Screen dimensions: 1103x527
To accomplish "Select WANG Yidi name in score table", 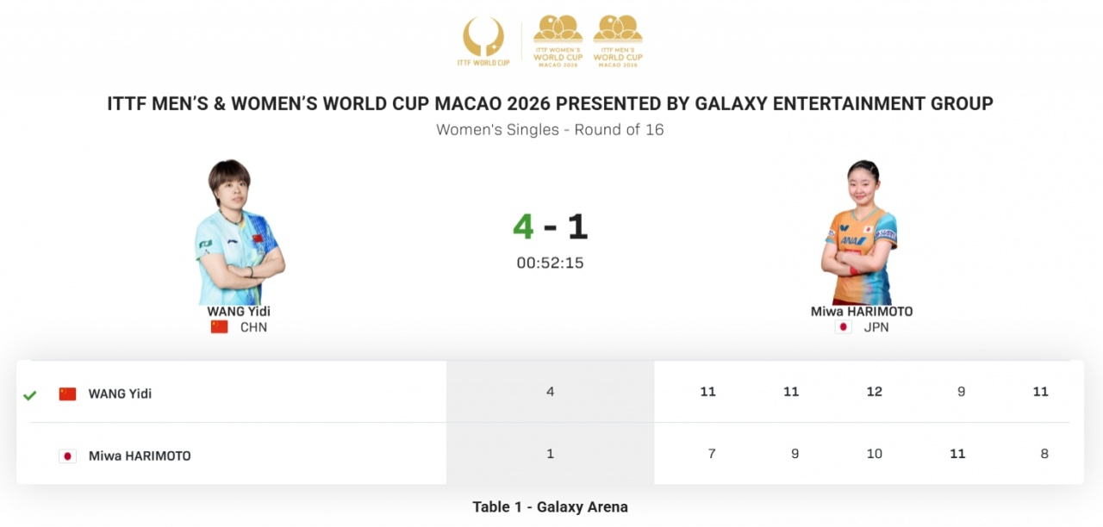I will click(x=120, y=394).
